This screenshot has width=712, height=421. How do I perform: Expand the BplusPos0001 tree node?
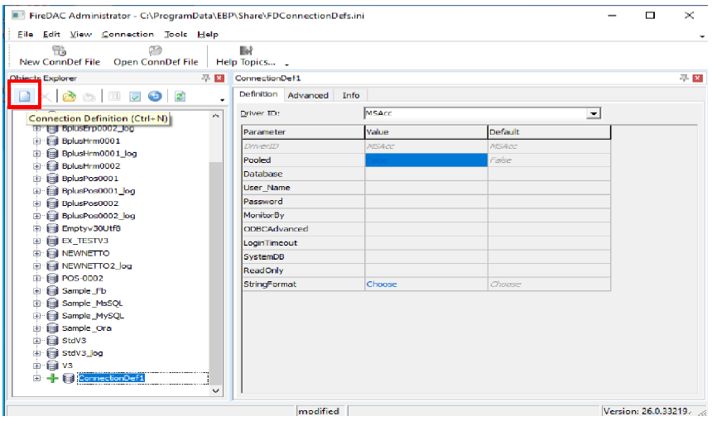[x=36, y=178]
